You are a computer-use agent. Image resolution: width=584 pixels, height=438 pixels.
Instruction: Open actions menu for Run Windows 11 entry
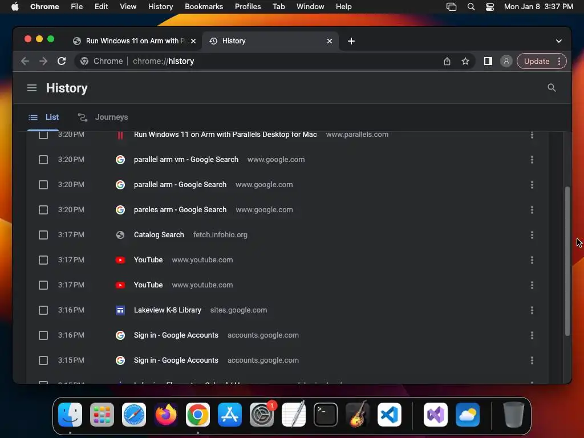point(532,135)
